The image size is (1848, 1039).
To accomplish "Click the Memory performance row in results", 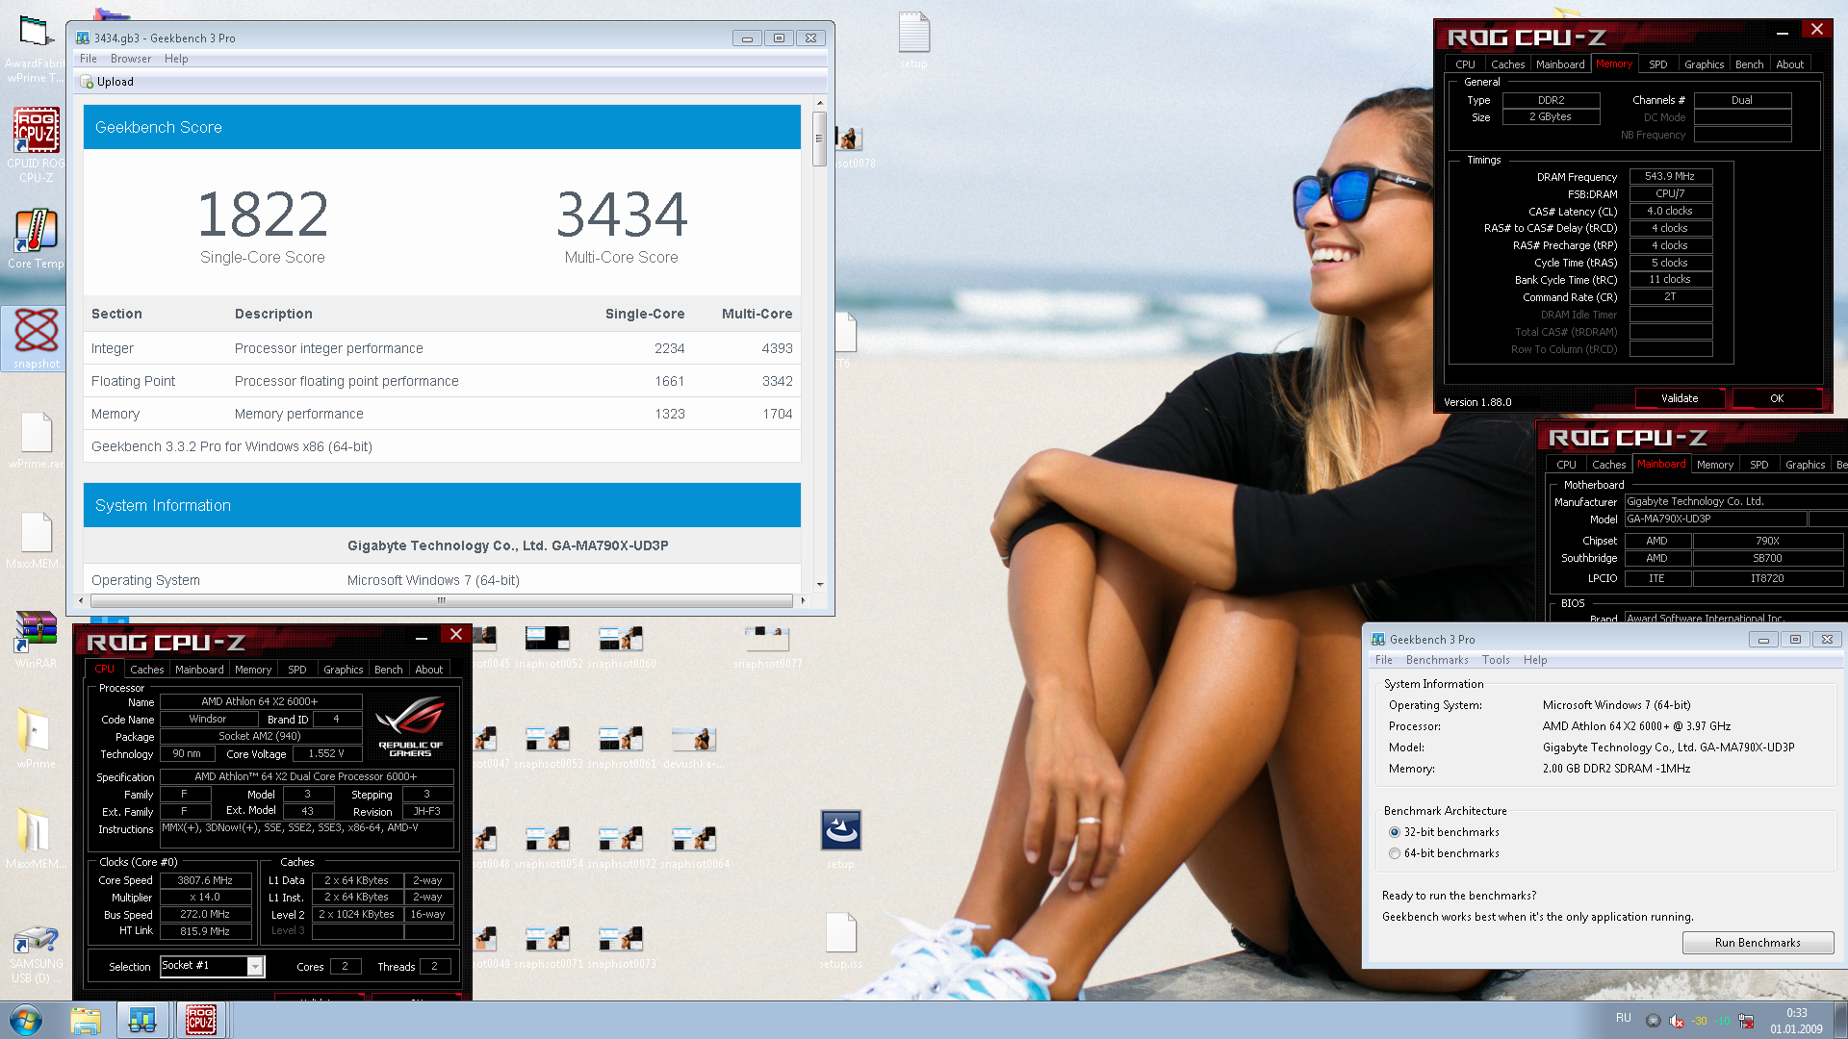I will coord(442,414).
